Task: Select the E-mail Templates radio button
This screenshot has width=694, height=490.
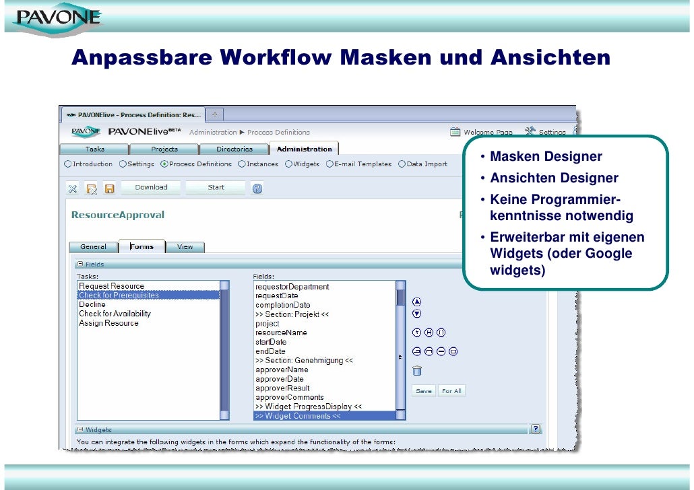Action: (329, 164)
